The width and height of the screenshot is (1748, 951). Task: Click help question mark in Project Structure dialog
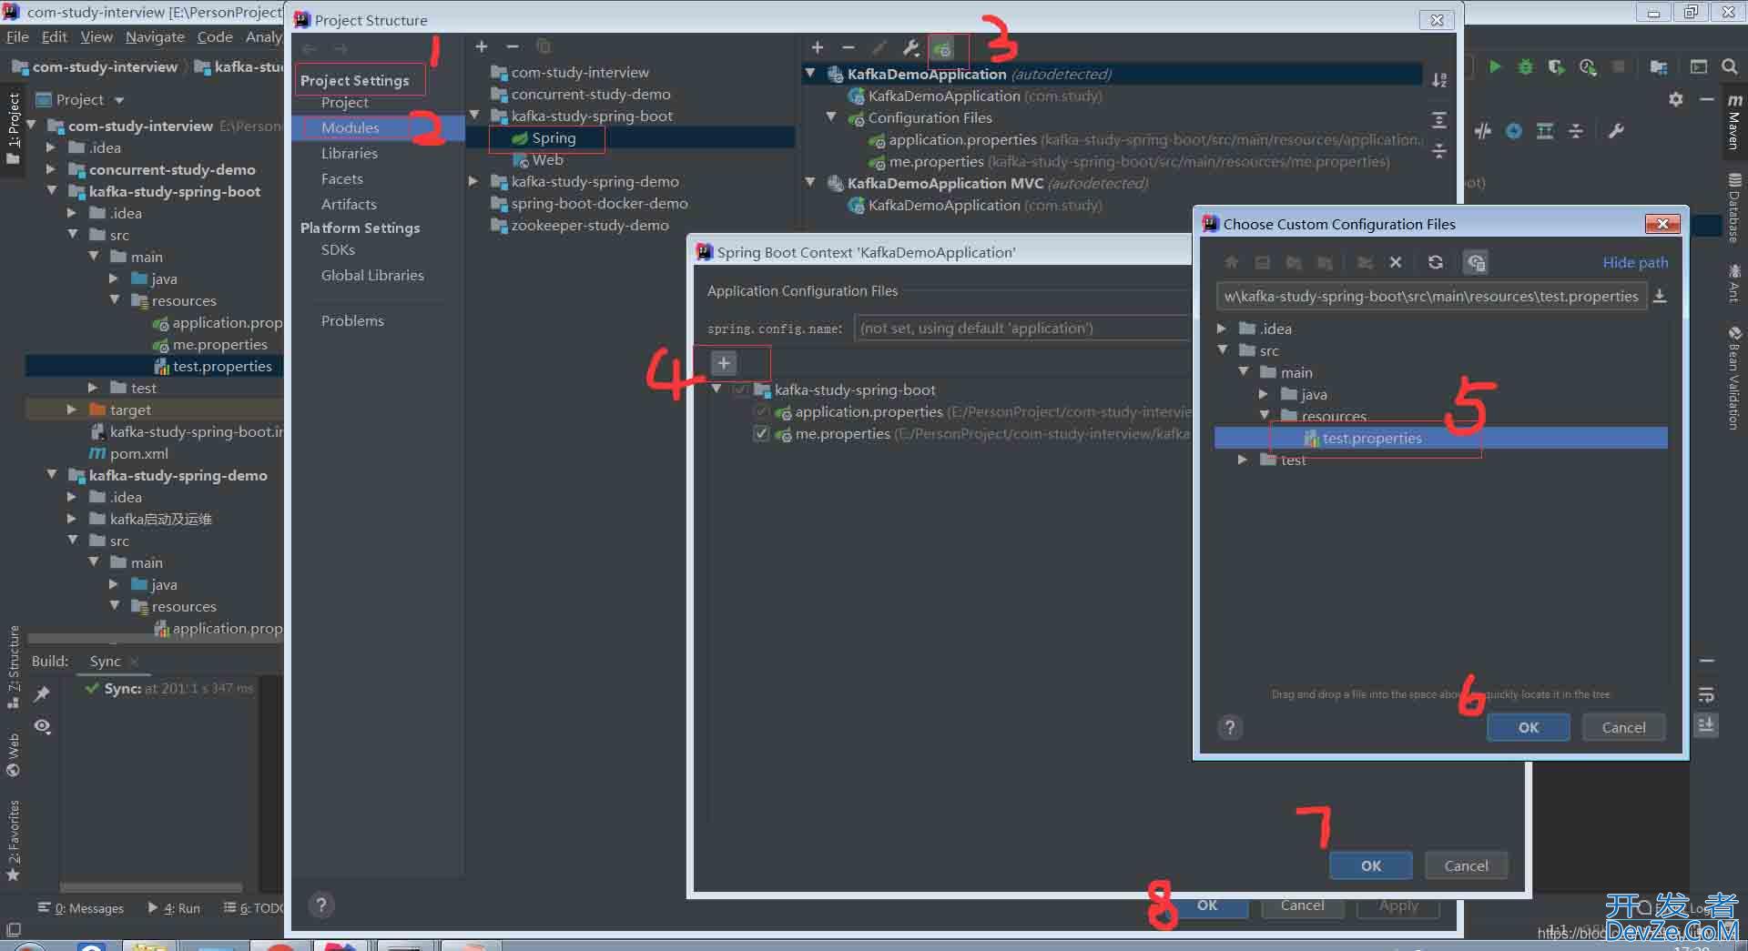click(x=320, y=905)
